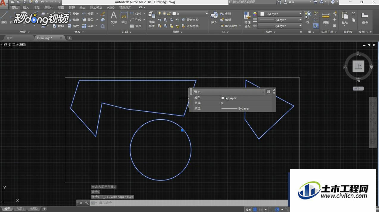Toggle layer 0 lock icon
Image resolution: width=379 pixels, height=212 pixels.
[x=169, y=14]
